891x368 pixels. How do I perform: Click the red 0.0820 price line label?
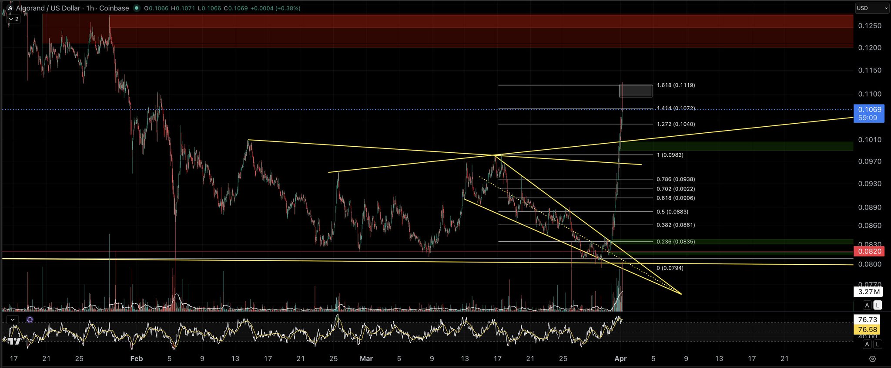pos(869,251)
